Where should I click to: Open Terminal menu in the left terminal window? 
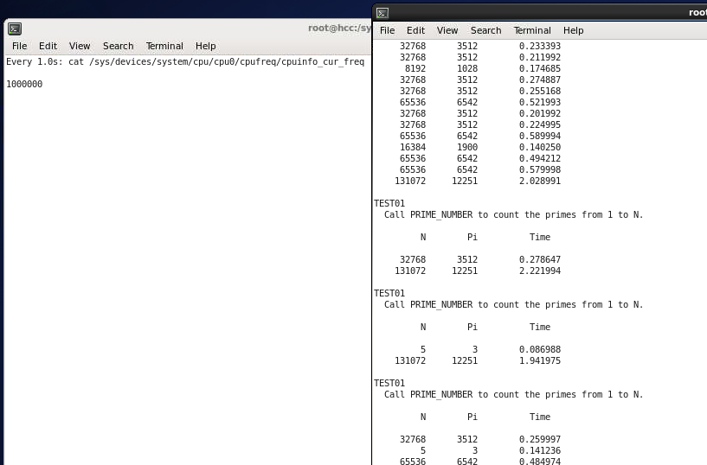[164, 46]
